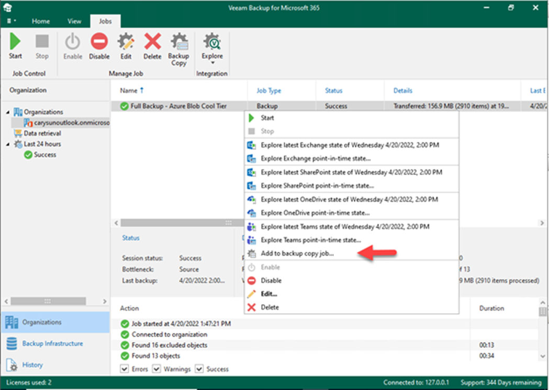Collapse the Last 24 hours tree node
Screen dimensions: 549x390
[x=8, y=144]
